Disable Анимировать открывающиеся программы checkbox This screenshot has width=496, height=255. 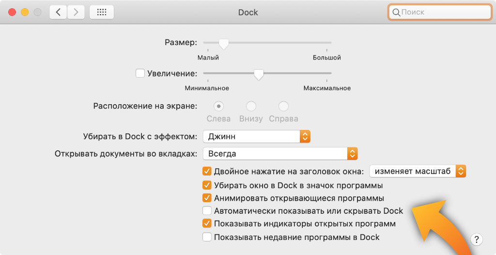[207, 198]
